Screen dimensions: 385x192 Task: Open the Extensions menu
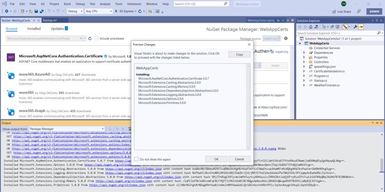point(135,4)
